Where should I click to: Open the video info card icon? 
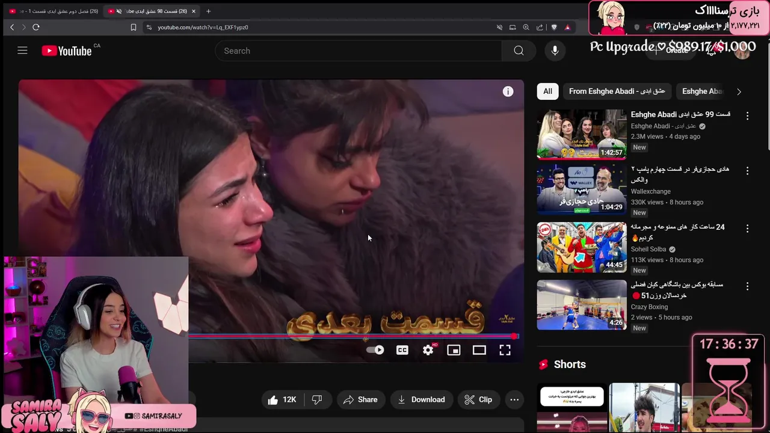click(508, 91)
